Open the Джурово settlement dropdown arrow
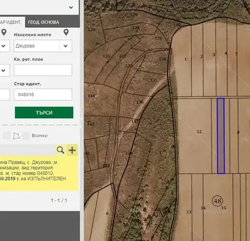Viewport: 250px width, 241px height. point(66,46)
